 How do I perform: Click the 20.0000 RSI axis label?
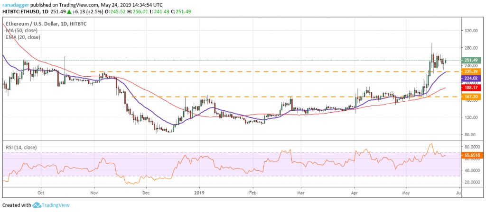click(472, 182)
